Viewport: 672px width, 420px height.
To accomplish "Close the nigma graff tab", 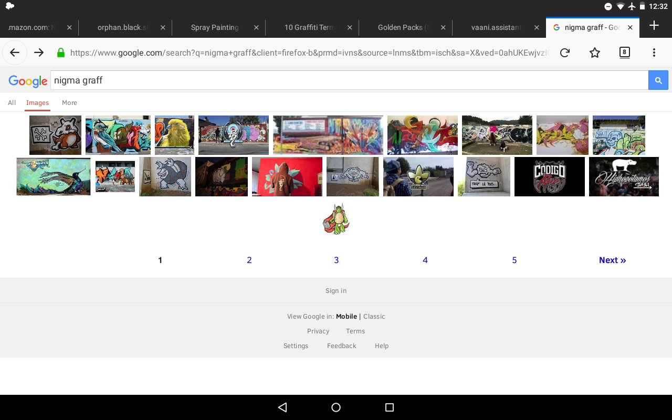I will (630, 27).
